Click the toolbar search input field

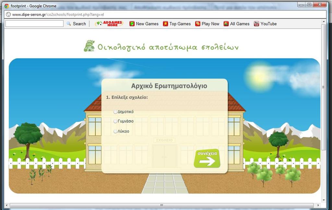(34, 24)
